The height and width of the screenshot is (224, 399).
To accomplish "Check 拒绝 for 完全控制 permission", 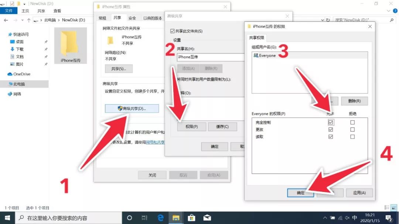I will coord(353,122).
